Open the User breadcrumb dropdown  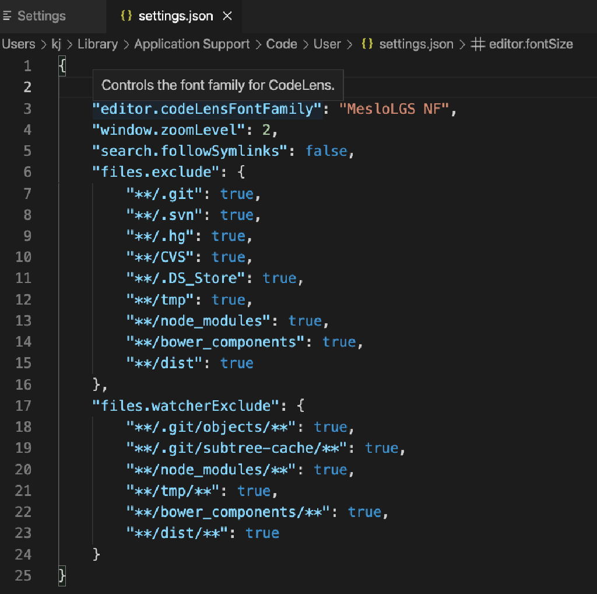point(327,44)
